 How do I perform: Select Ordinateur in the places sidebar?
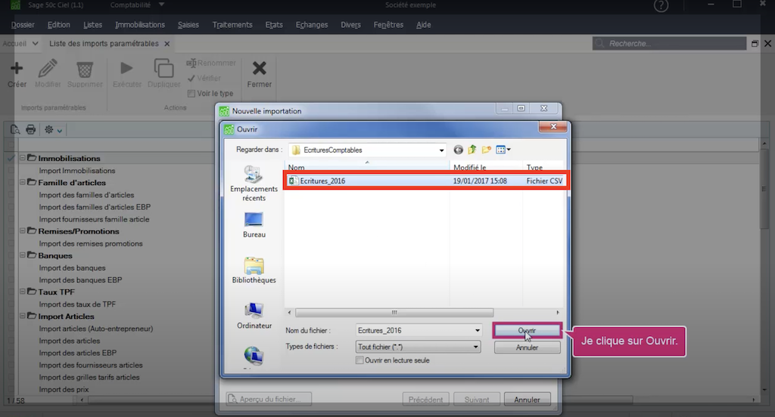pos(254,316)
